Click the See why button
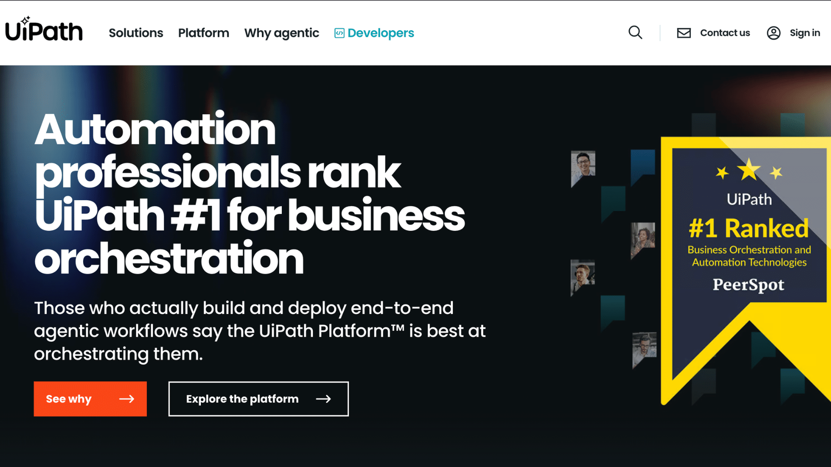 point(90,399)
